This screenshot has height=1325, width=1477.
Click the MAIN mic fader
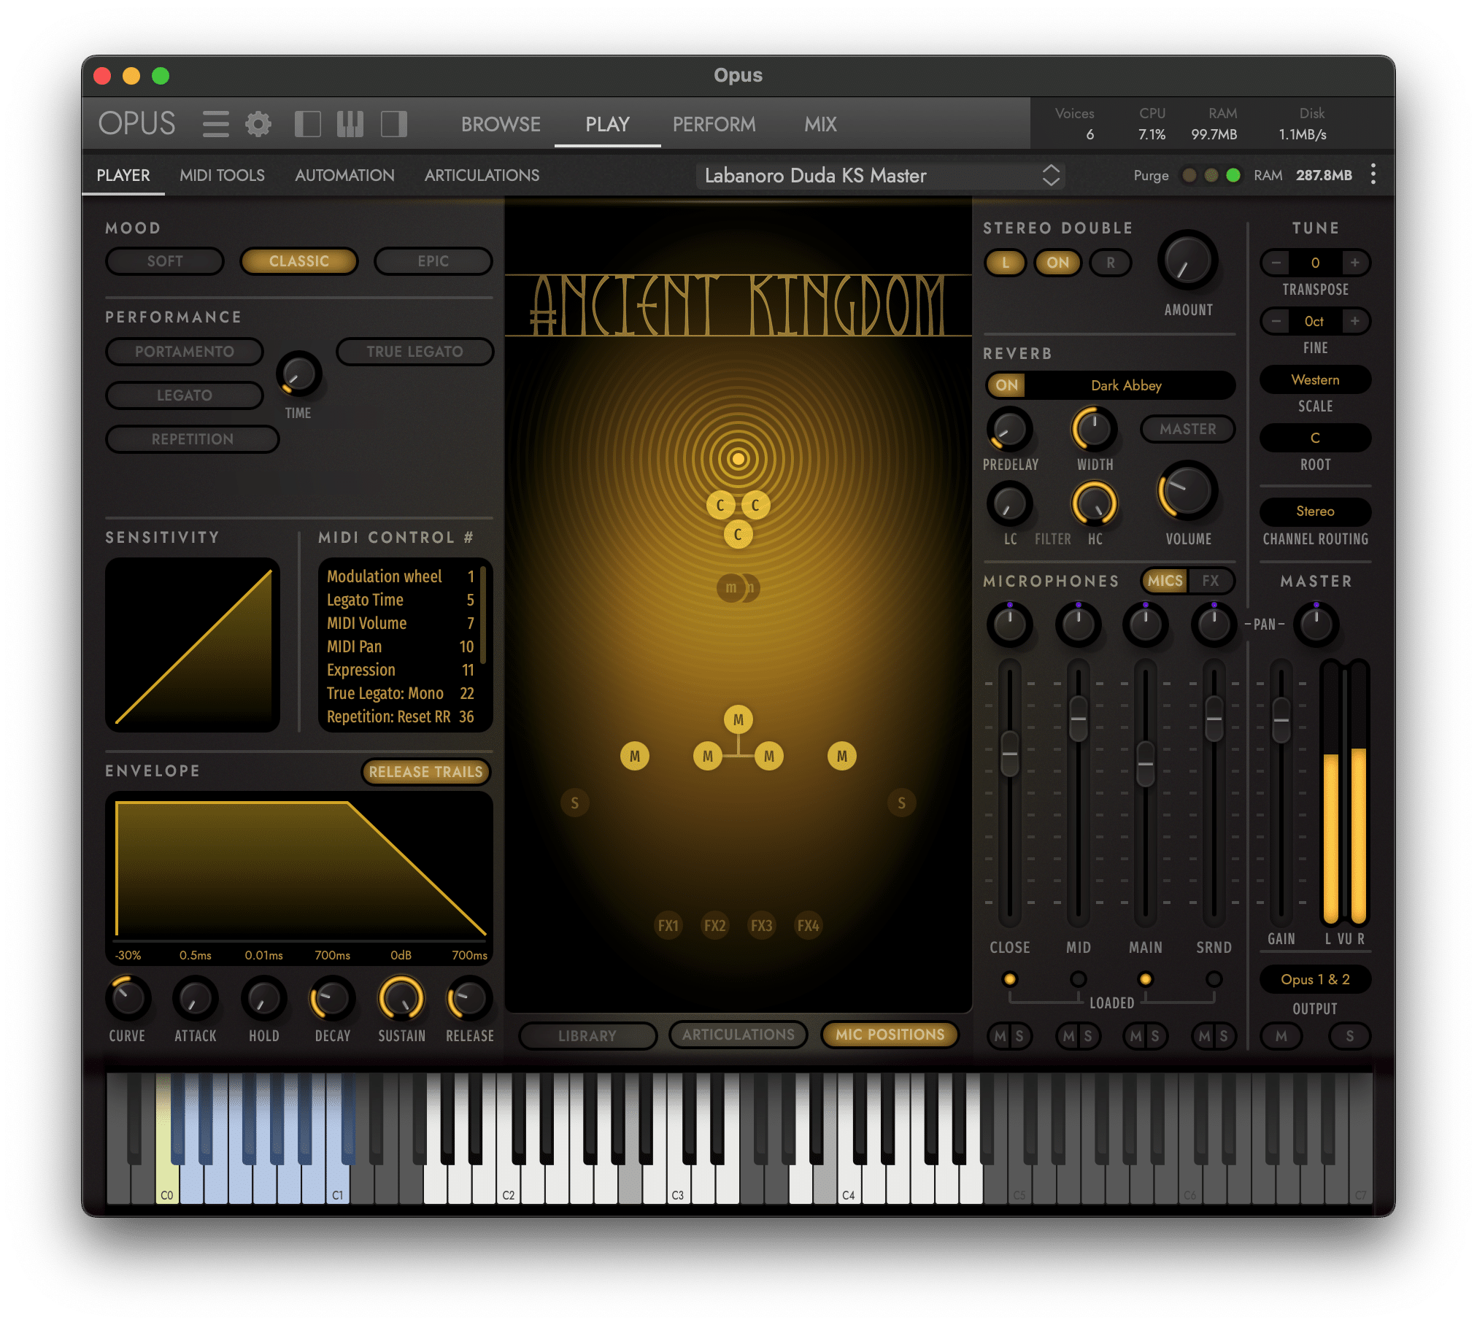coord(1146,764)
